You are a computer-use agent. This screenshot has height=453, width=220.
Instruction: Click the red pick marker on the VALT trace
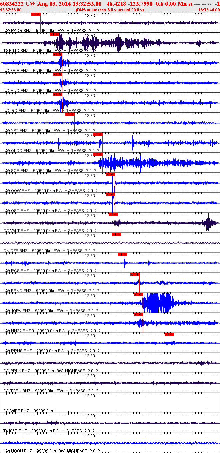tap(113, 214)
